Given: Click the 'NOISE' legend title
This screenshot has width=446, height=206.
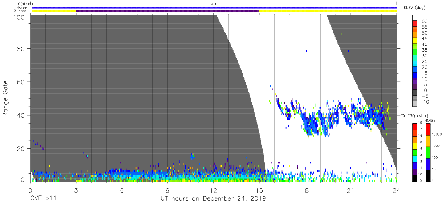Looking at the screenshot, I should coord(430,120).
